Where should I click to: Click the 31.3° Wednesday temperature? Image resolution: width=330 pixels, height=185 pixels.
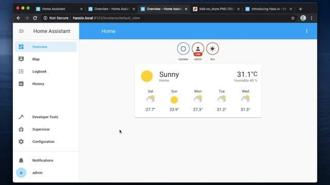pos(245,109)
